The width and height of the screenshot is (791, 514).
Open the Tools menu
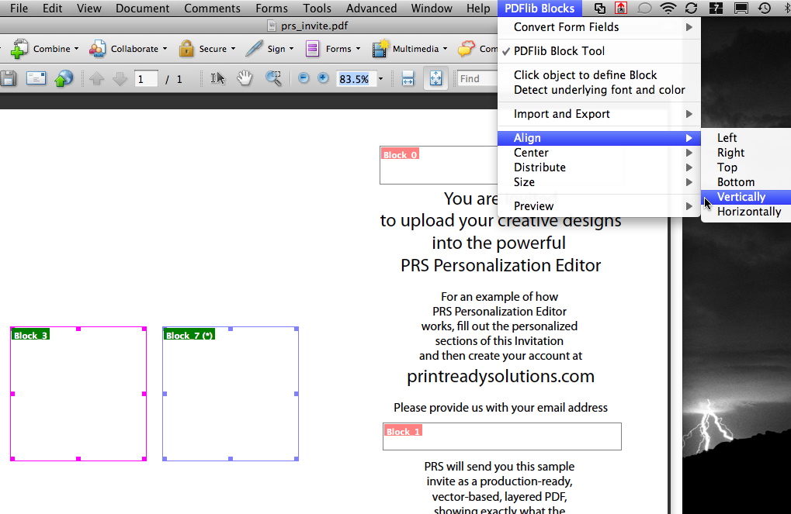coord(317,8)
